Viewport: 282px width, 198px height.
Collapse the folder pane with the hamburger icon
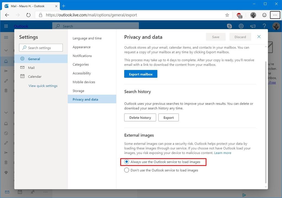tap(6, 37)
